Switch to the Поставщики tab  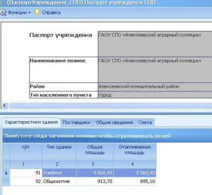76,123
